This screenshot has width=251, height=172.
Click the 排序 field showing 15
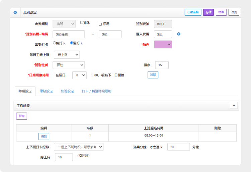point(162,65)
